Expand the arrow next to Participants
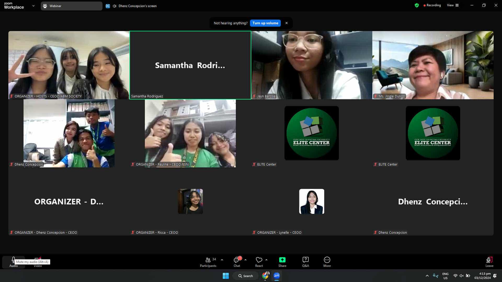The width and height of the screenshot is (502, 282). (x=222, y=260)
